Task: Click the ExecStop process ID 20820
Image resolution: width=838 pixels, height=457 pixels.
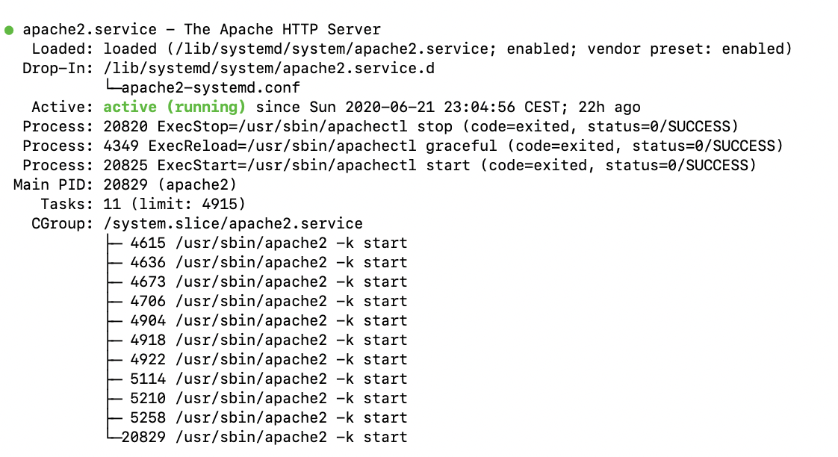Action: [x=125, y=127]
